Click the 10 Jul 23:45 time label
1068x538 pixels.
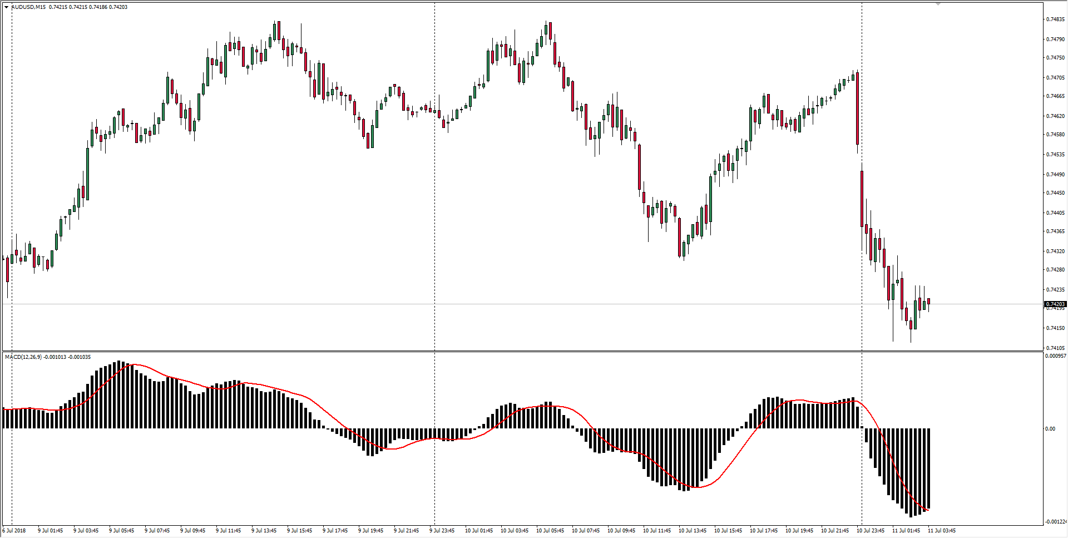coord(870,531)
